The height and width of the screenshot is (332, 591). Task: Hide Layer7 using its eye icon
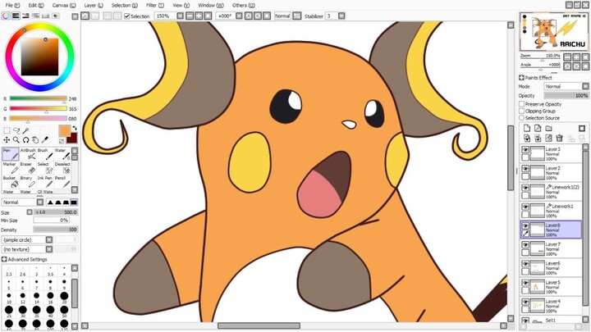click(x=525, y=244)
